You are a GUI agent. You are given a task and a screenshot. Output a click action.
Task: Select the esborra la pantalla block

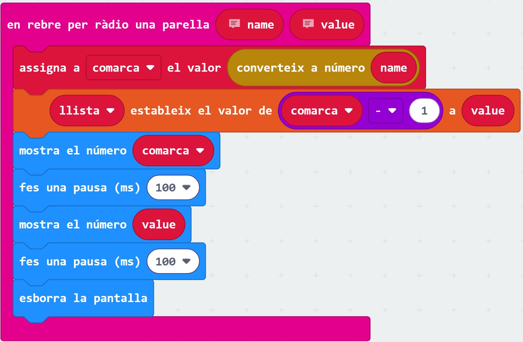click(83, 298)
